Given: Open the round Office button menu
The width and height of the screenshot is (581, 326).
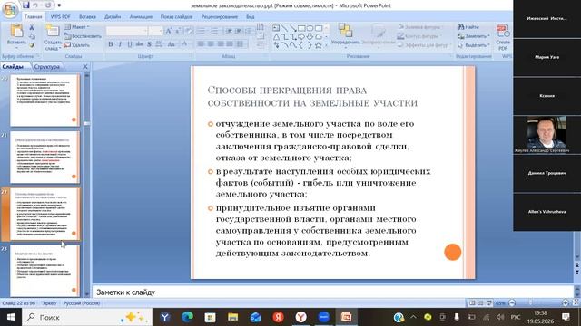Looking at the screenshot, I should pos(10,10).
